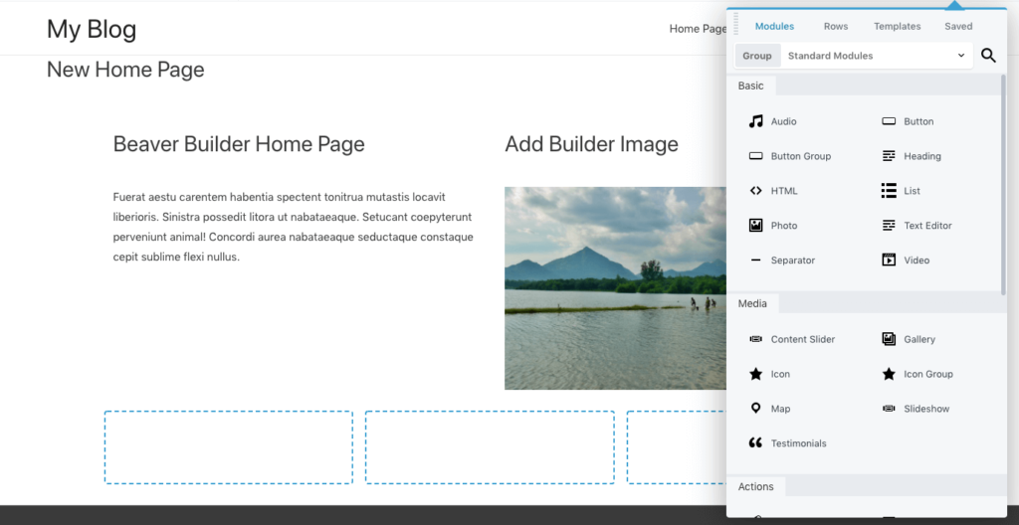Select the Slideshow module icon
The image size is (1019, 525).
pyautogui.click(x=889, y=409)
